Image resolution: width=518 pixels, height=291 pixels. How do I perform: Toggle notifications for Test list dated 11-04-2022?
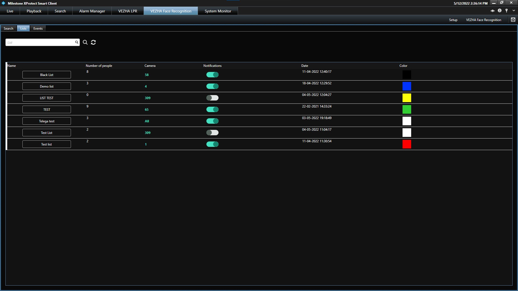click(212, 144)
